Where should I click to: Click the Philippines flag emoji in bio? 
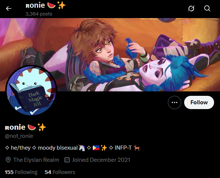click(x=96, y=148)
